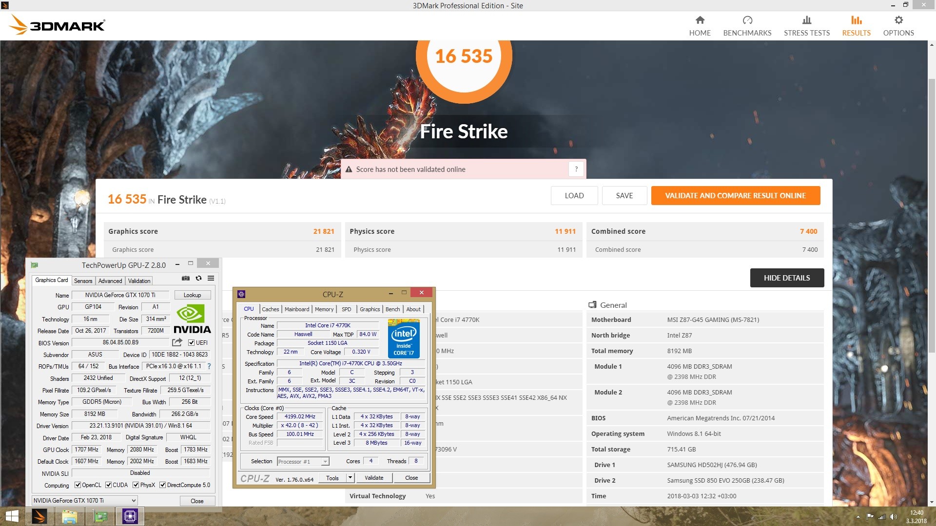Click LOAD result button

coord(574,195)
